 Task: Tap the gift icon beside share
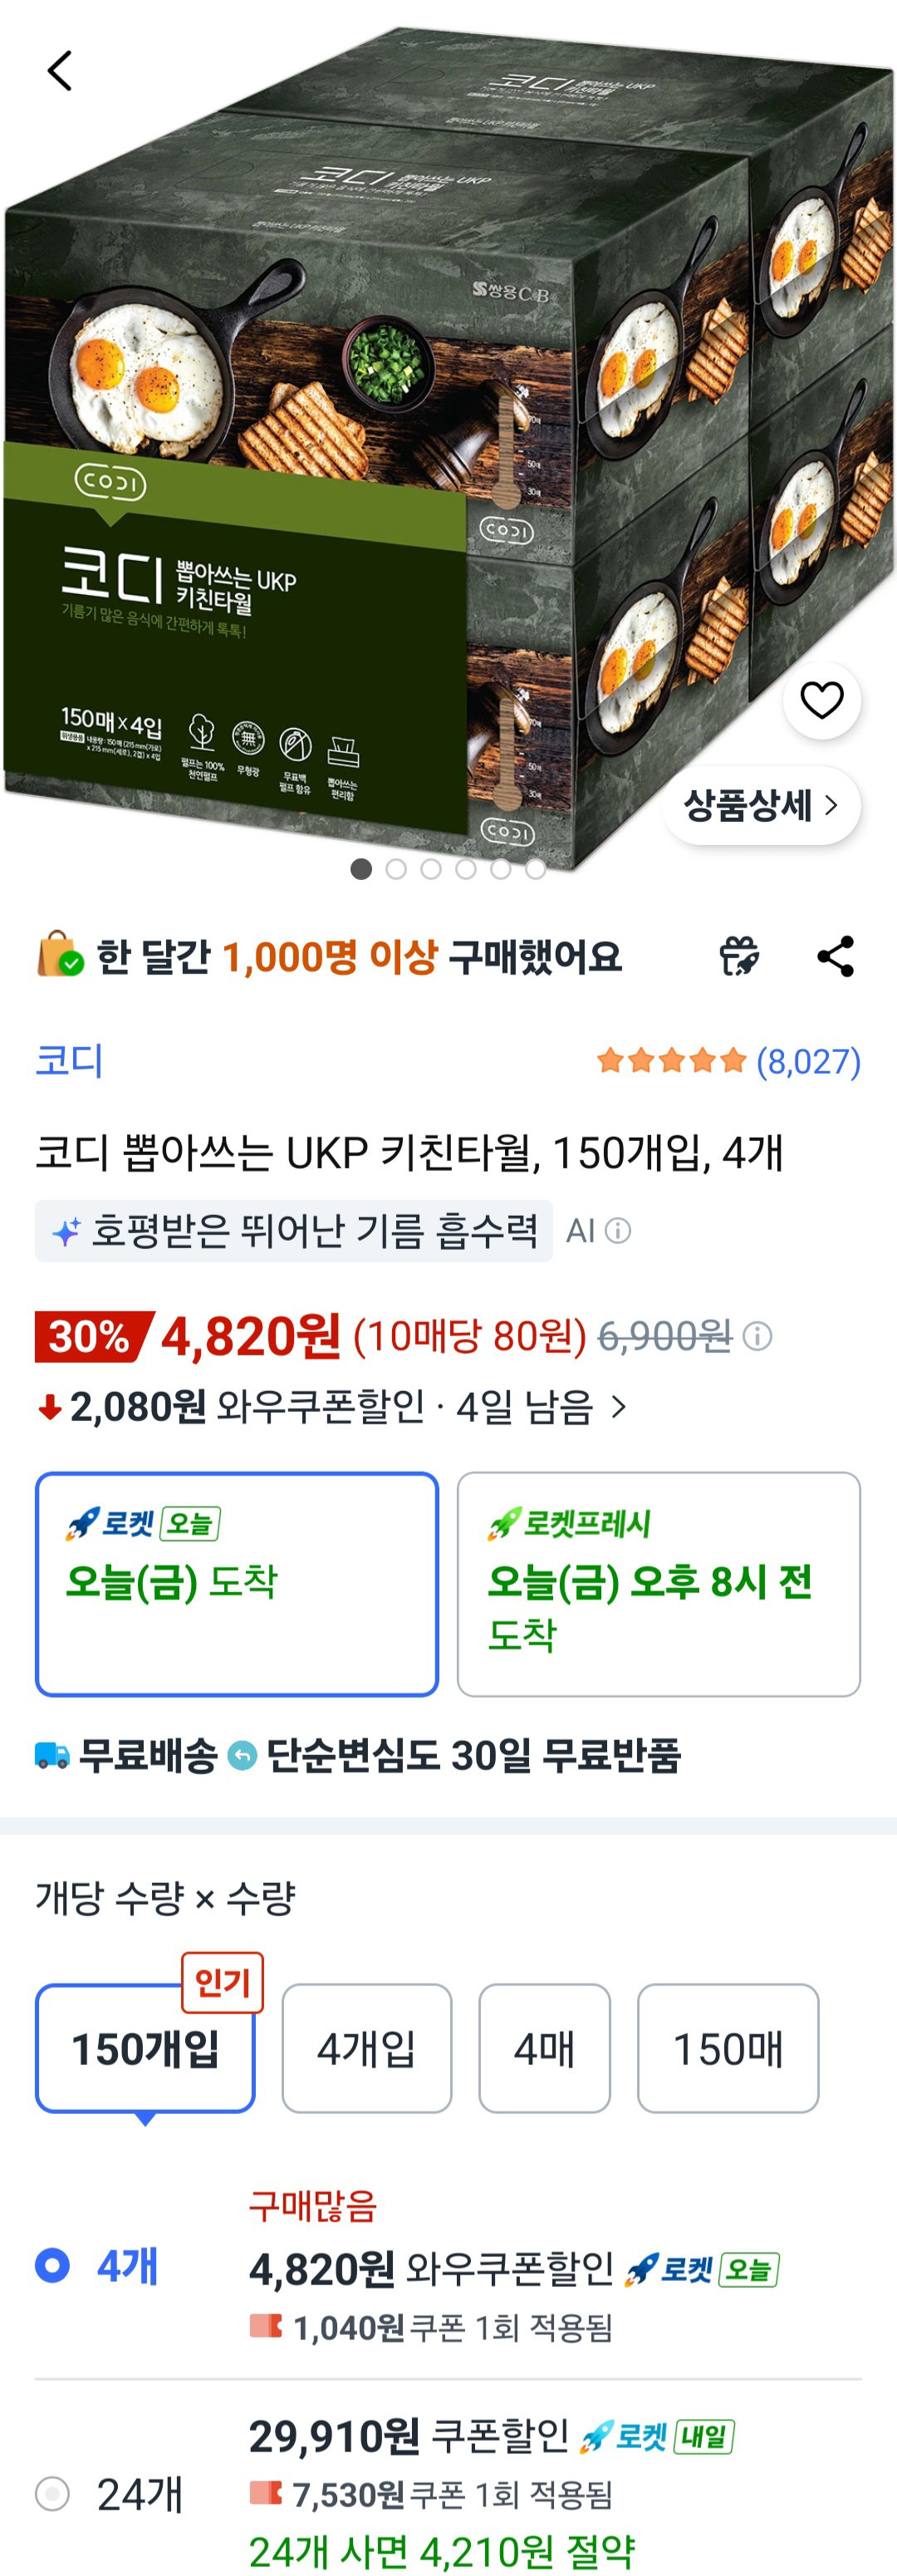click(x=740, y=957)
